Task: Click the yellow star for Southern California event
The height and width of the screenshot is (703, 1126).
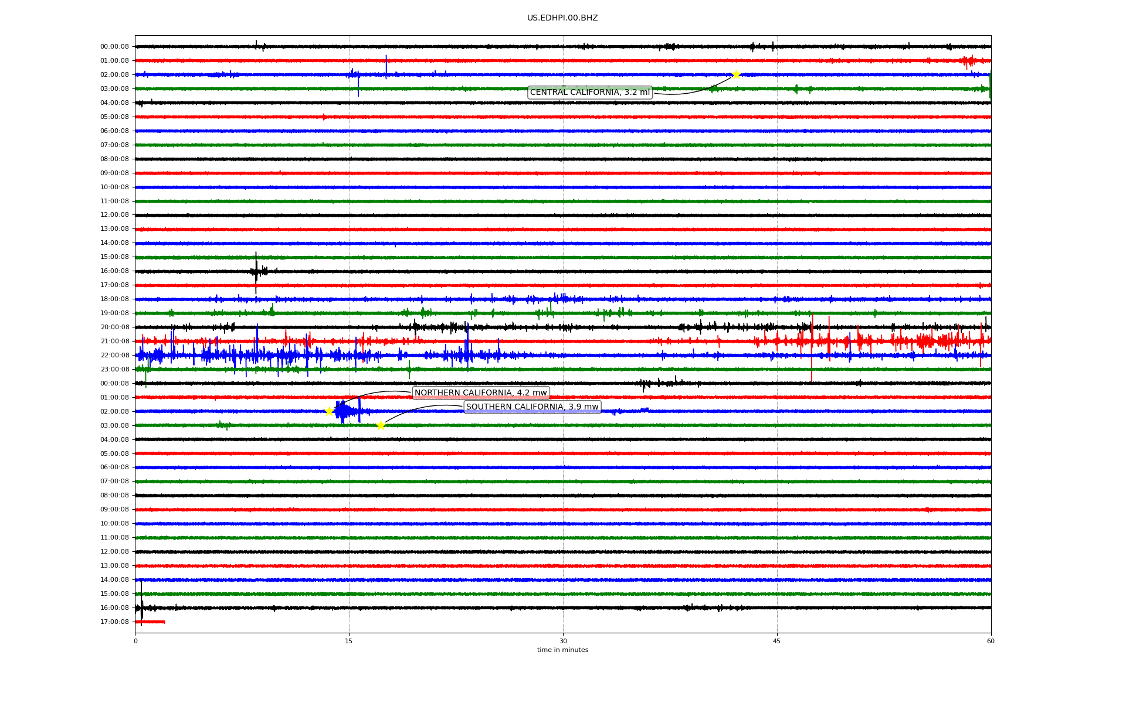Action: click(381, 425)
